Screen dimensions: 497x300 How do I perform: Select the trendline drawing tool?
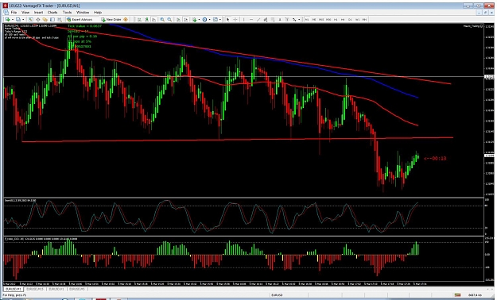(258, 19)
